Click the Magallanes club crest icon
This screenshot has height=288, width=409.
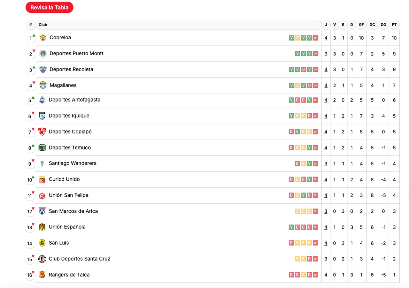[43, 86]
